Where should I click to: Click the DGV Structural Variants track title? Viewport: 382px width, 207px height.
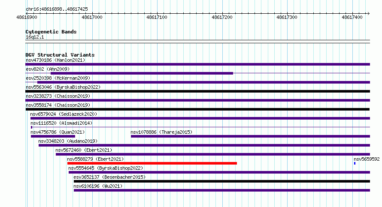(60, 55)
